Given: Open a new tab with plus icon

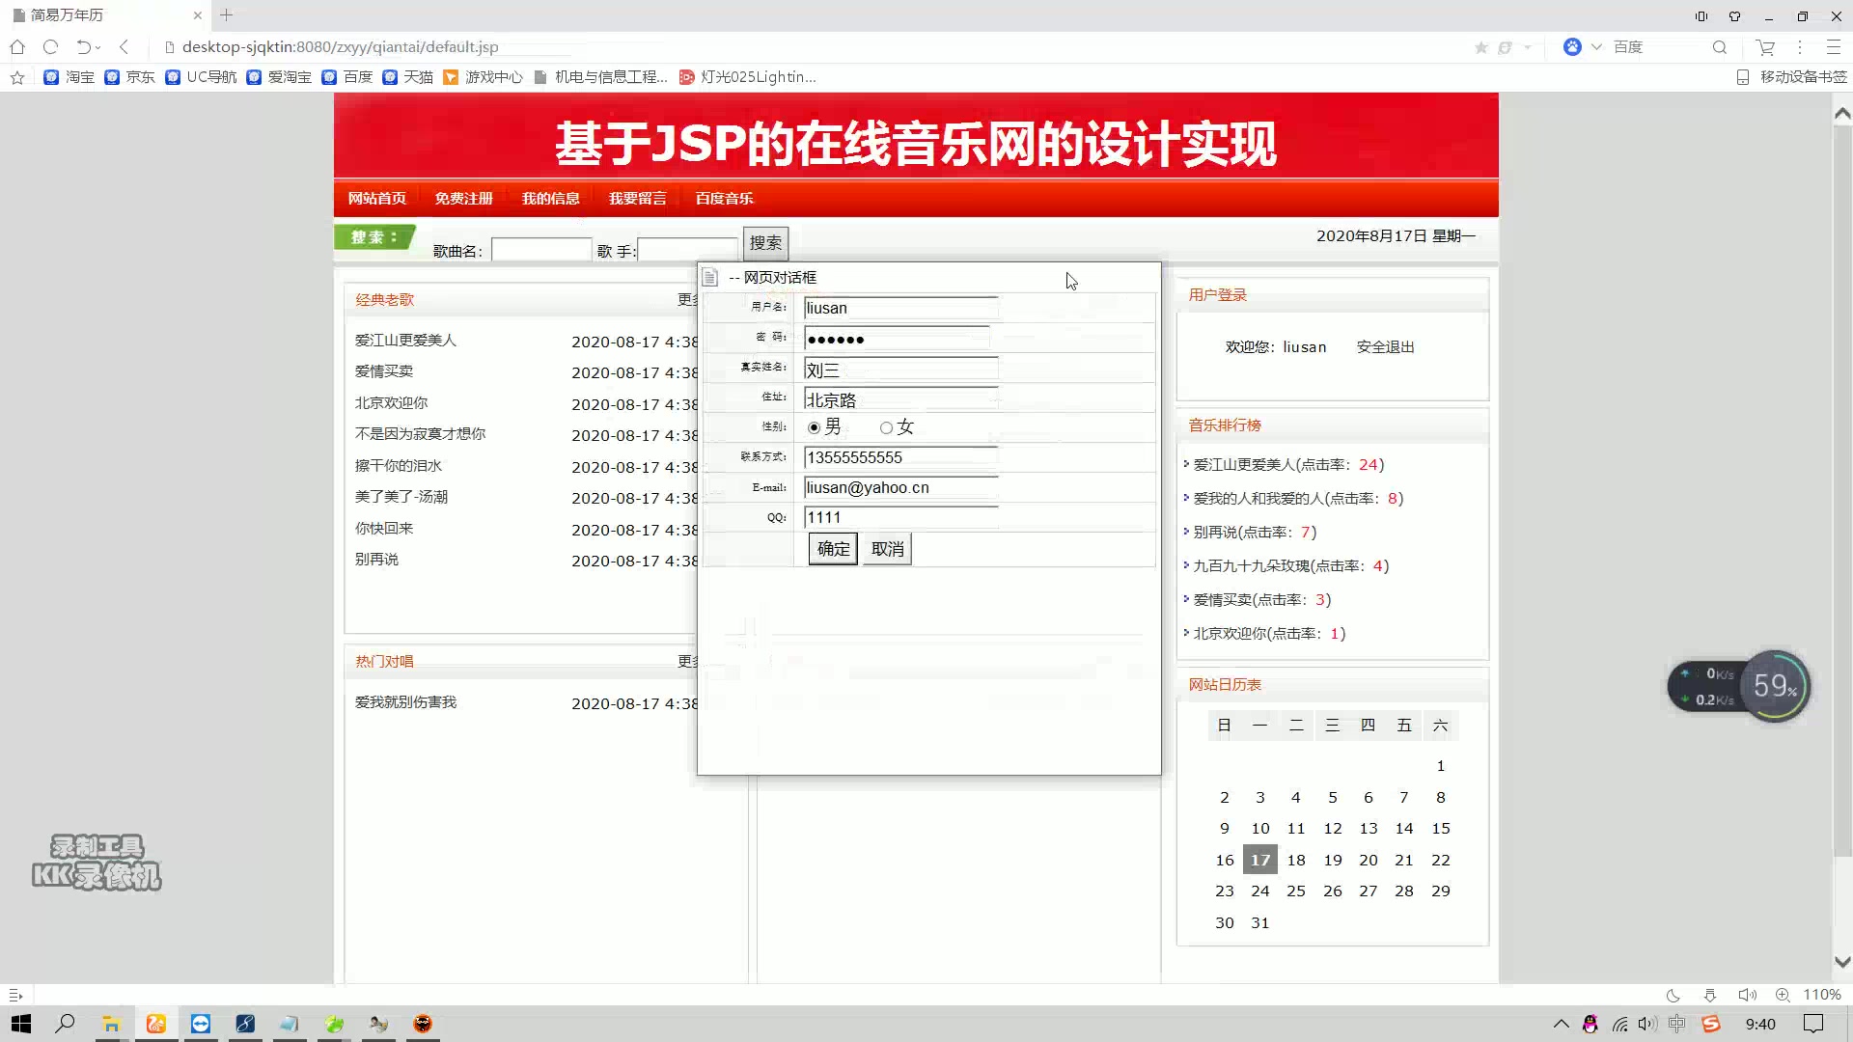Looking at the screenshot, I should pyautogui.click(x=226, y=14).
